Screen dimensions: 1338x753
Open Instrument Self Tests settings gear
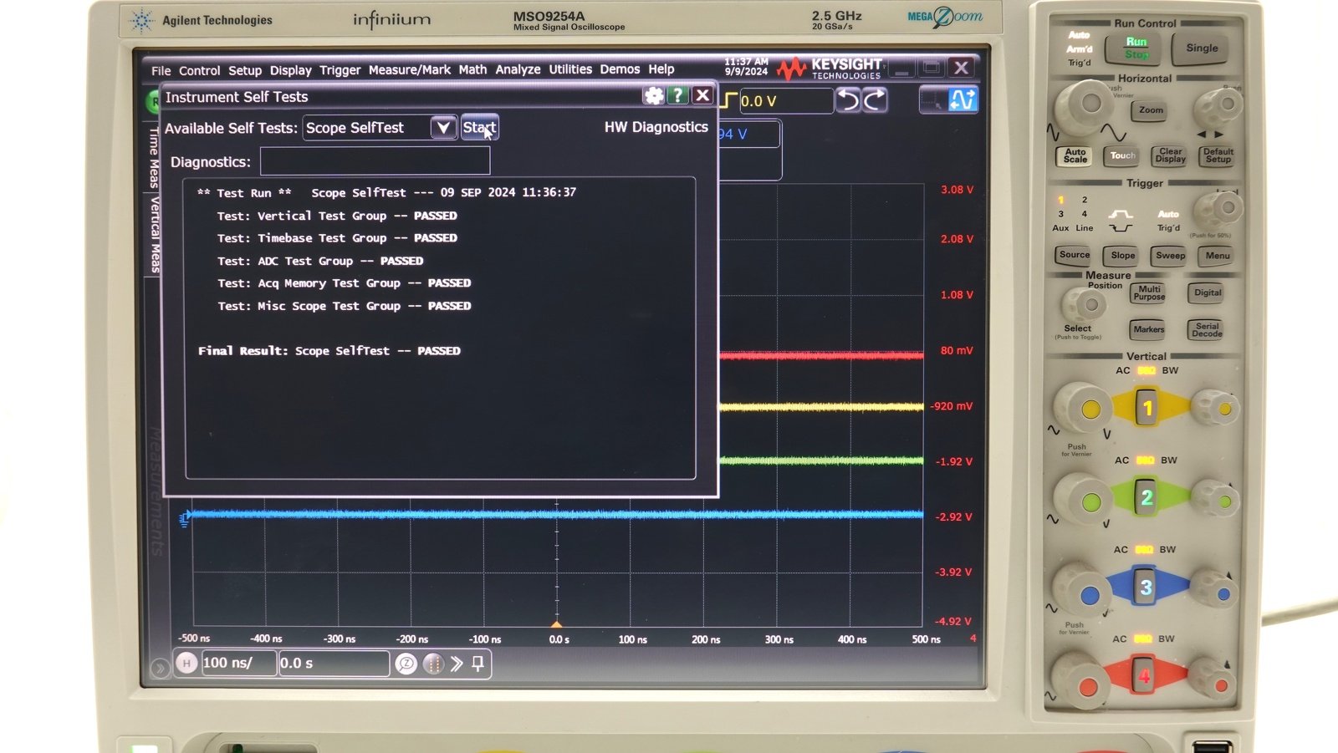[x=654, y=95]
